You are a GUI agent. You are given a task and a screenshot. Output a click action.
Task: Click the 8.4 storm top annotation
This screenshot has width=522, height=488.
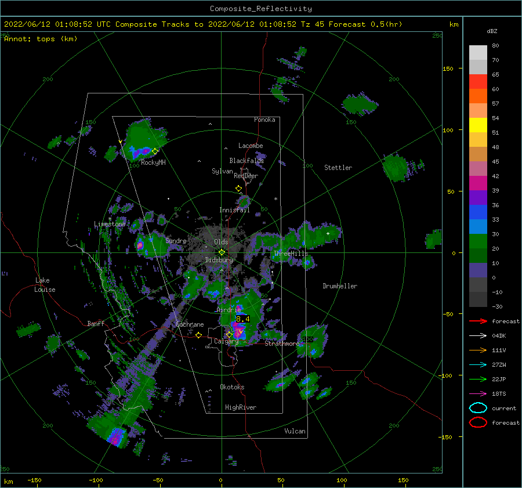pyautogui.click(x=242, y=319)
